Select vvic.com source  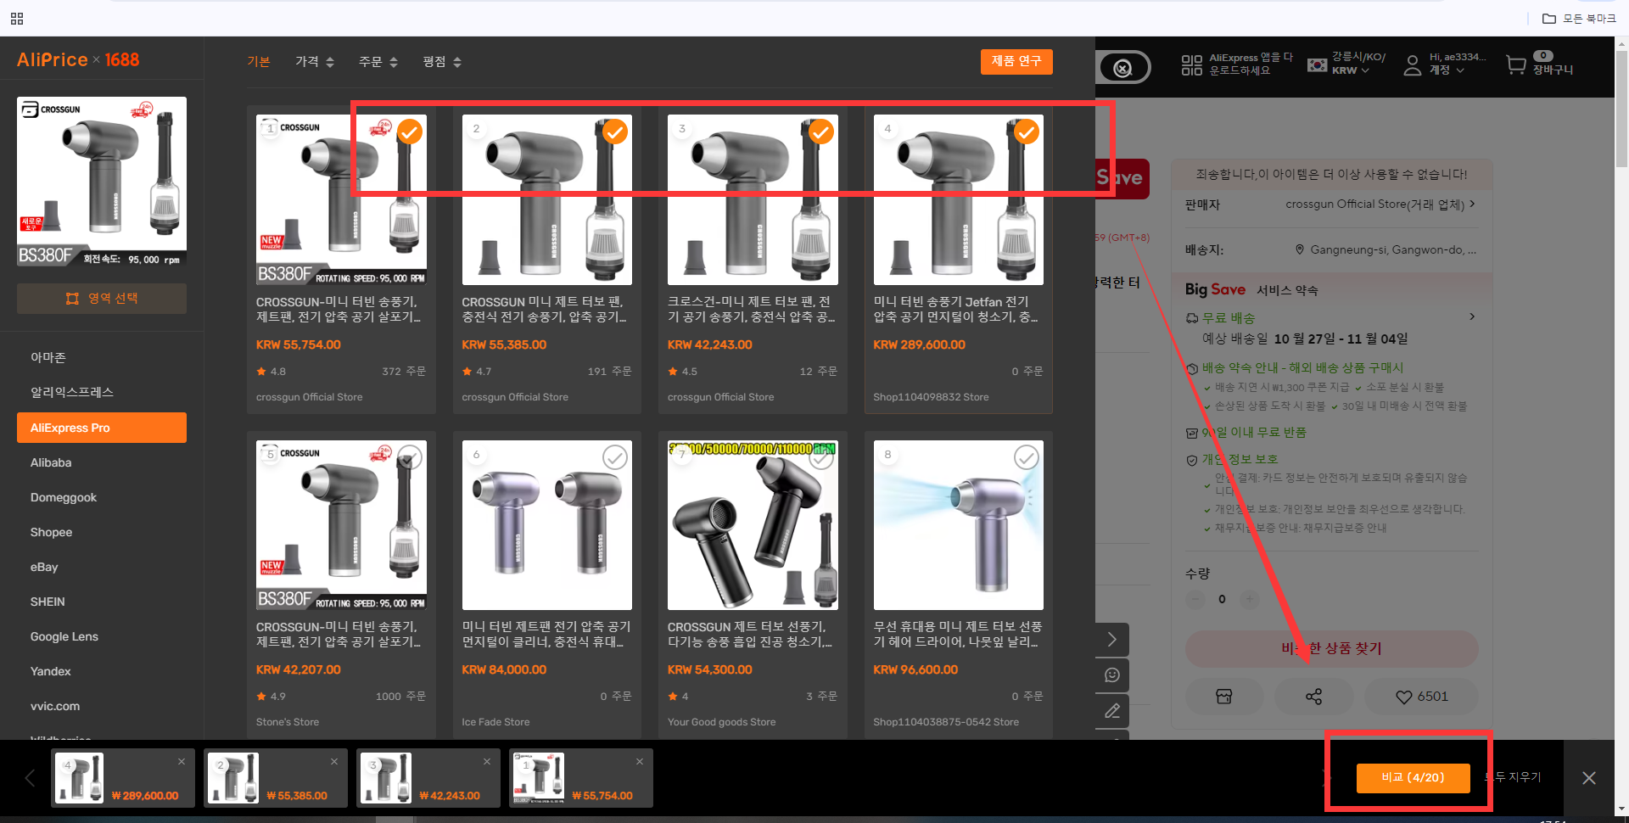tap(55, 706)
